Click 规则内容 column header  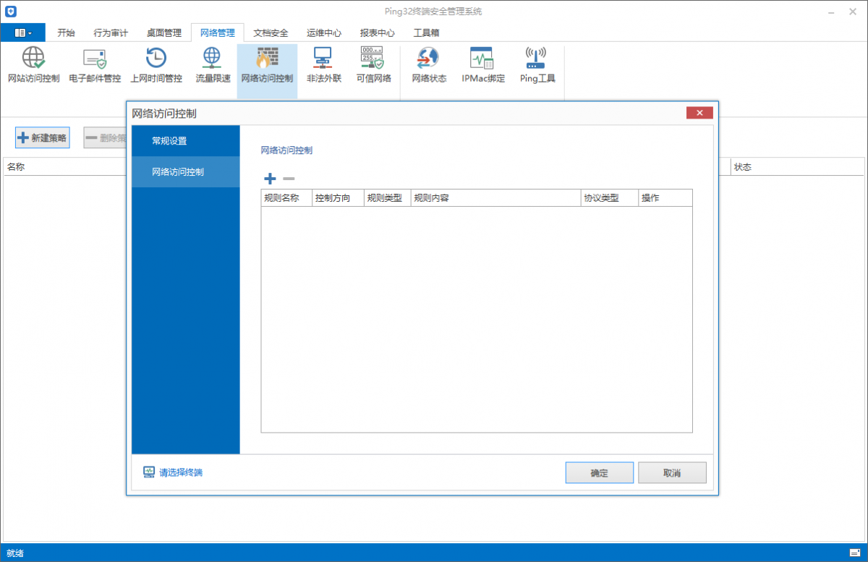[x=495, y=198]
